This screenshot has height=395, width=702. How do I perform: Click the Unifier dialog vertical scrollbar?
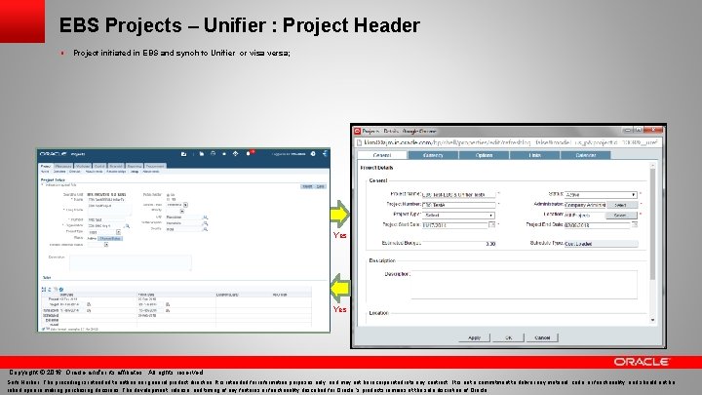coord(652,224)
